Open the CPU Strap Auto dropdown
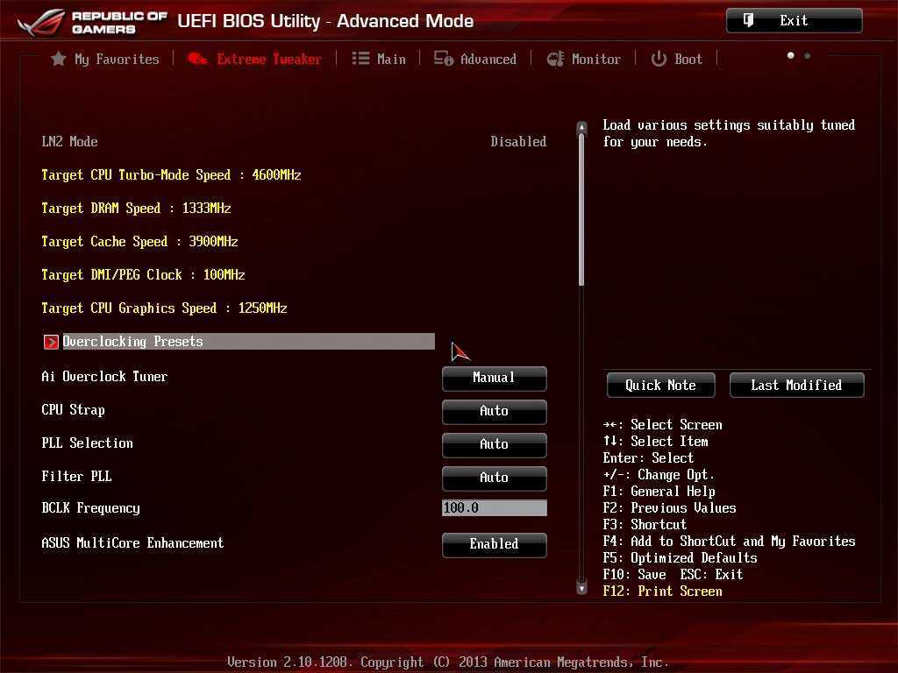This screenshot has height=673, width=898. (x=494, y=411)
